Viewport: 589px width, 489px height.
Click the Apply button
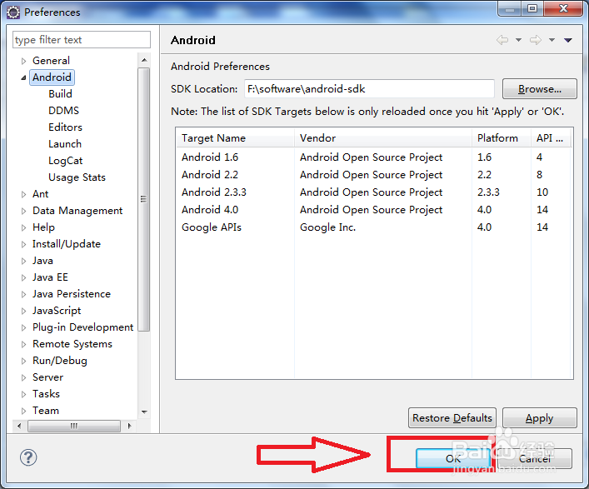(x=539, y=418)
